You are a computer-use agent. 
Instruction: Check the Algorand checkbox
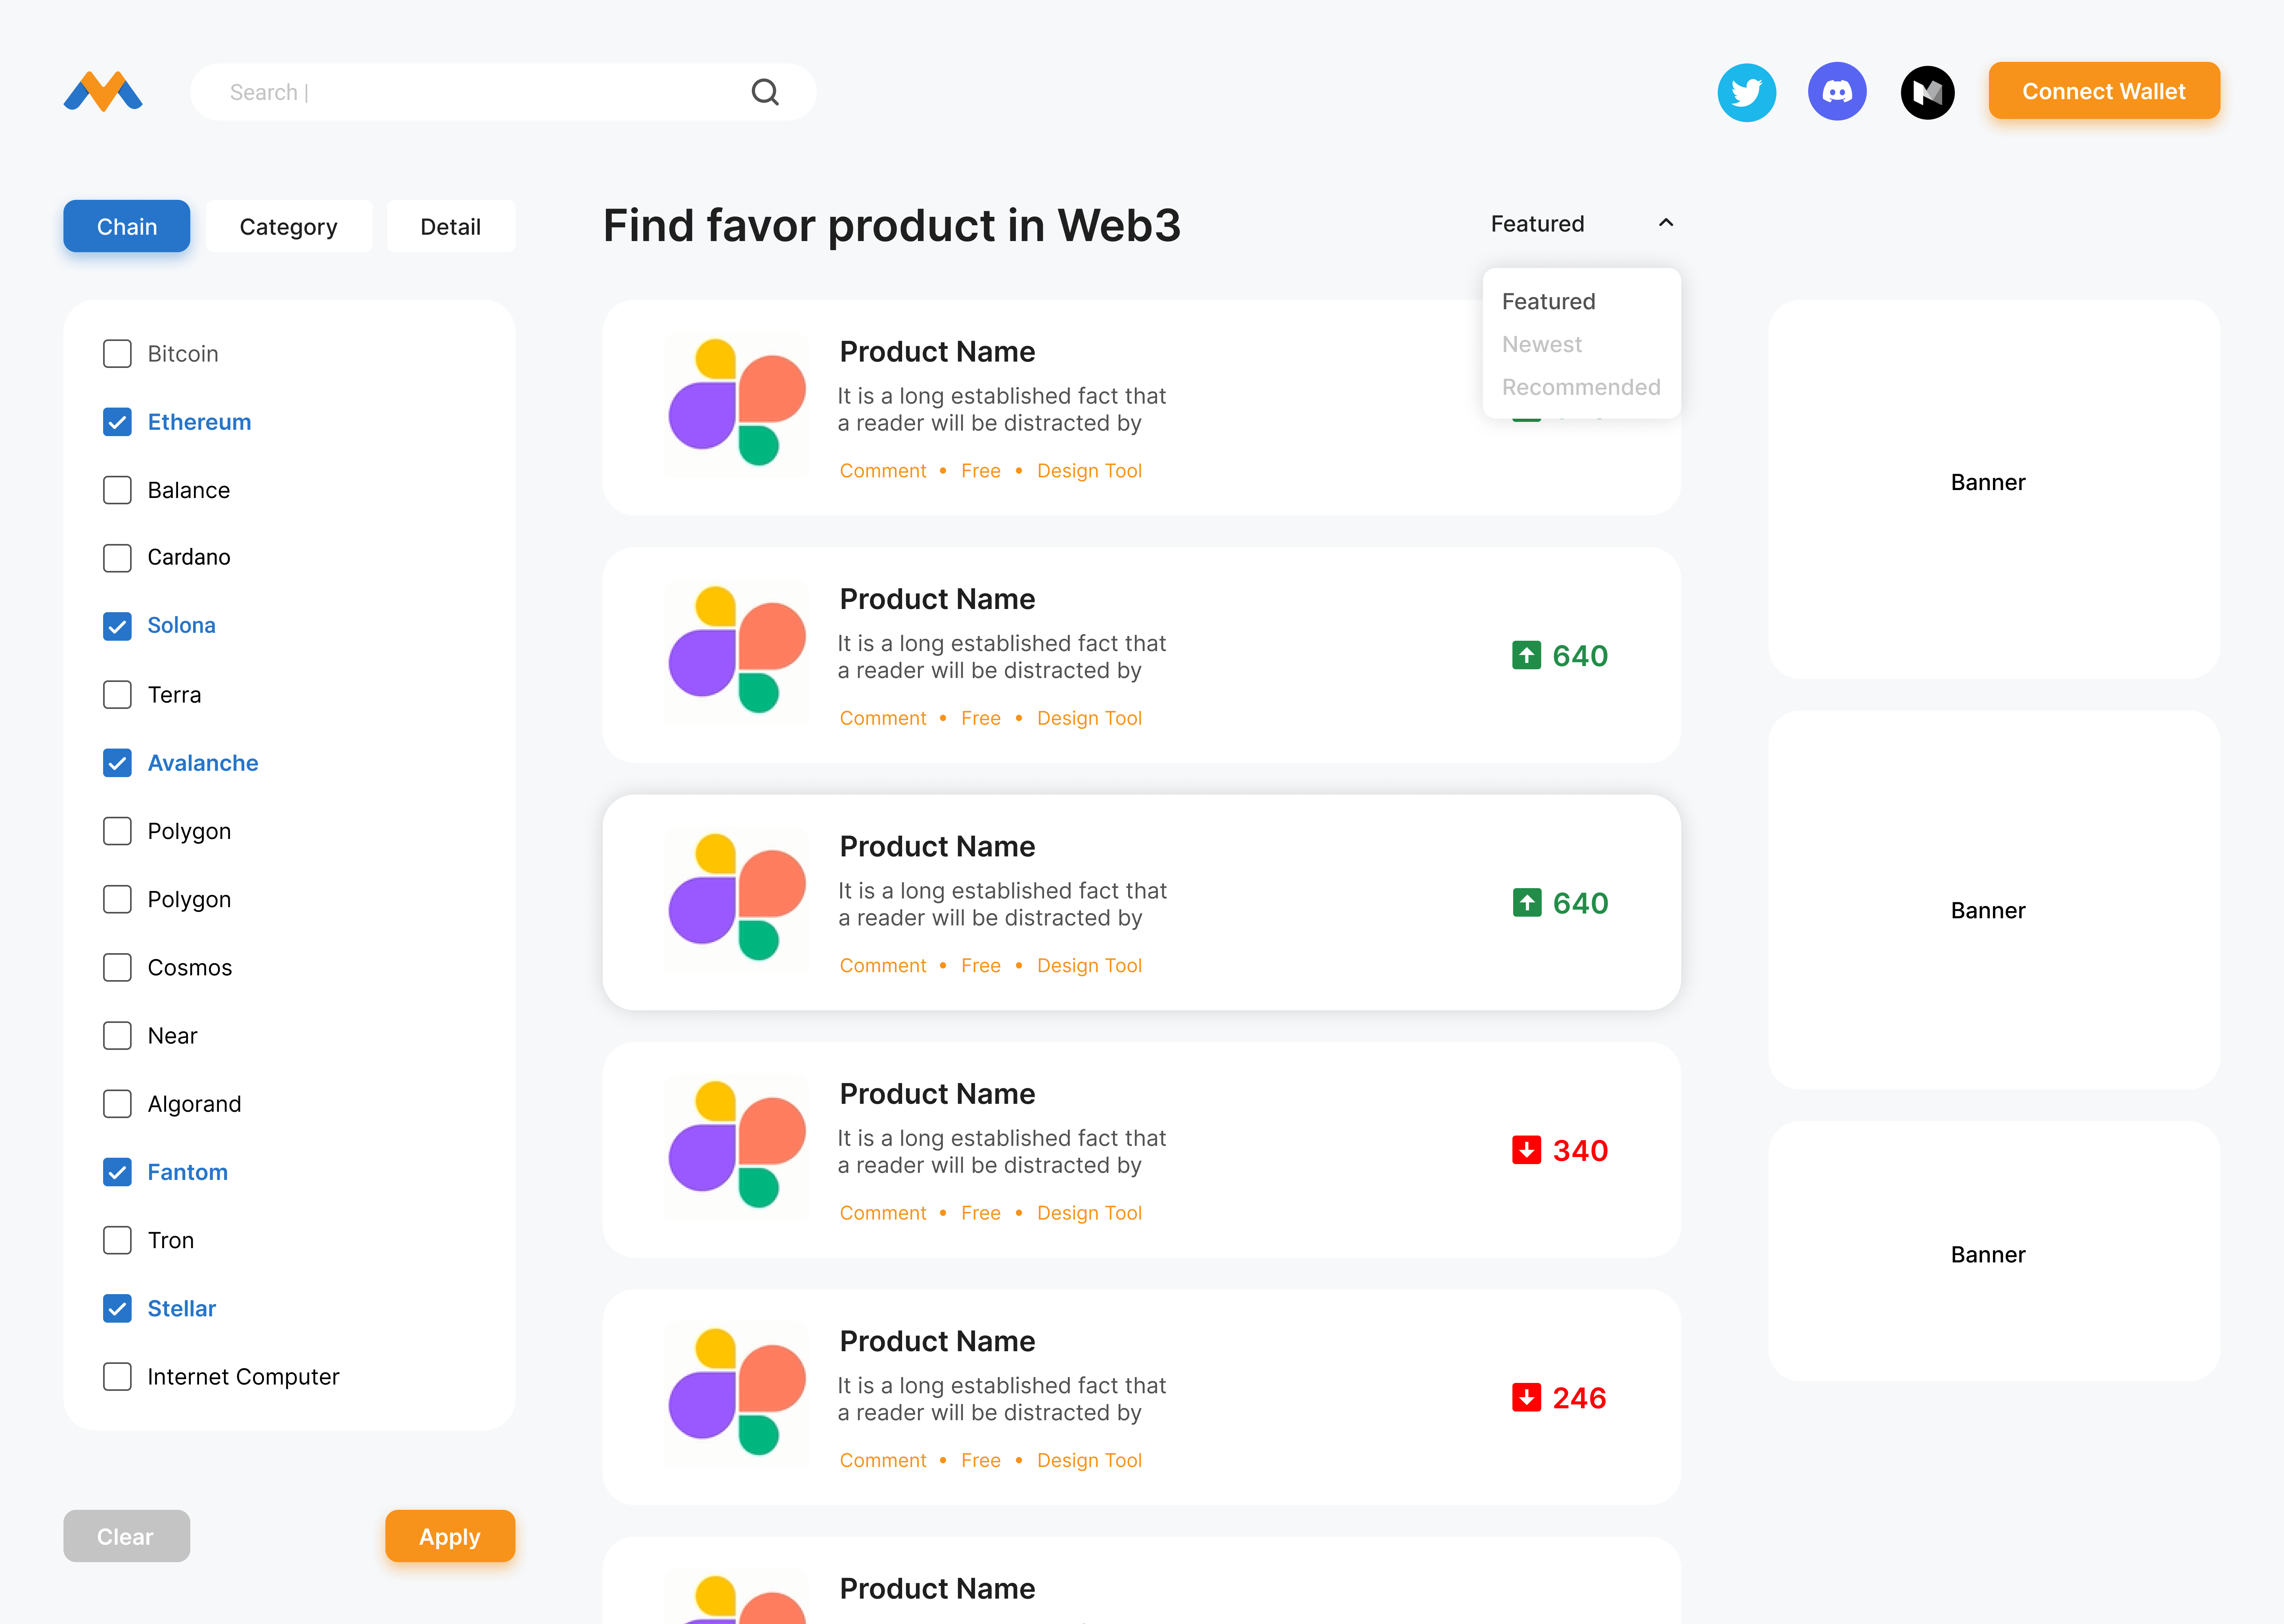pyautogui.click(x=117, y=1104)
